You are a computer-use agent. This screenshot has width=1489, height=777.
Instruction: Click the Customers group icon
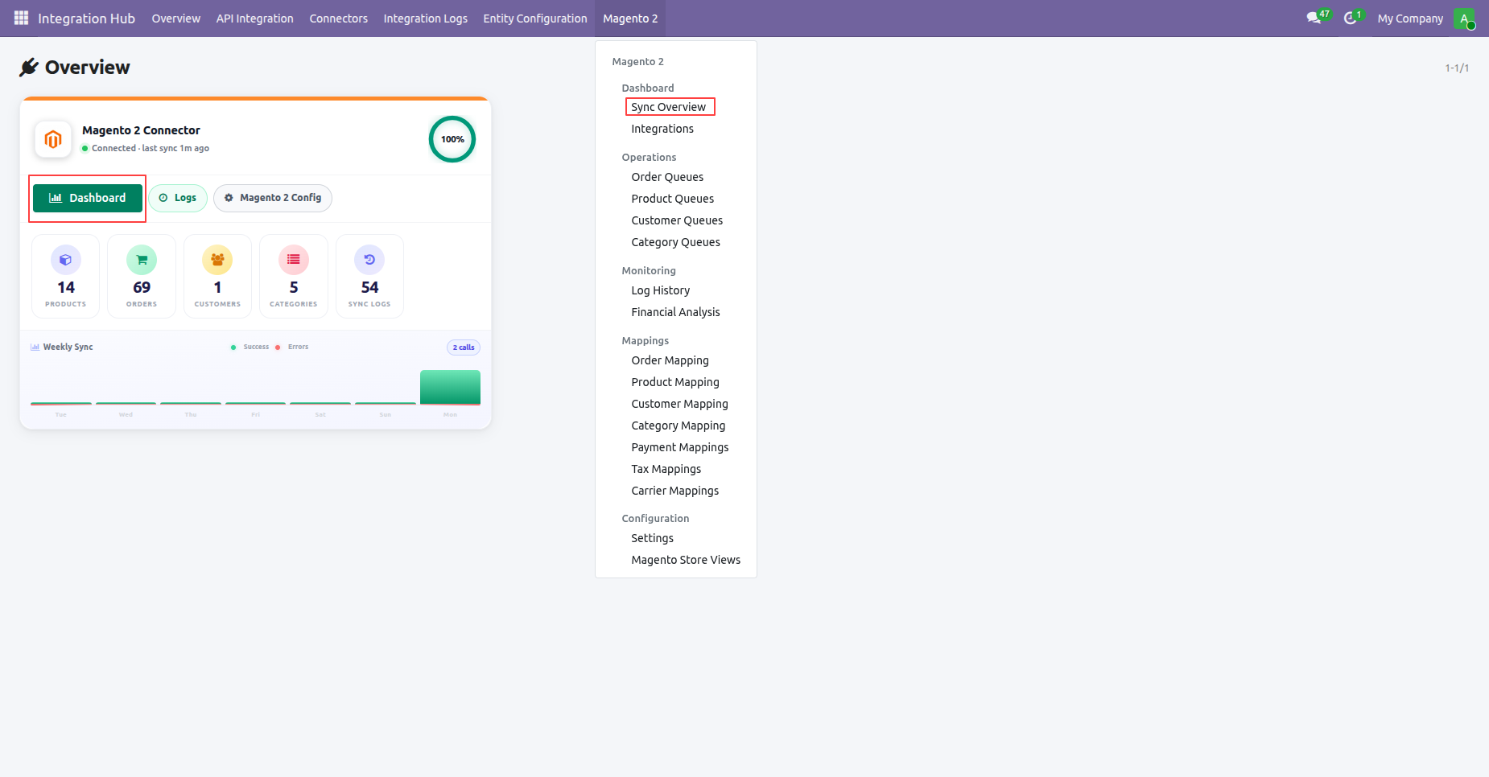(x=217, y=260)
